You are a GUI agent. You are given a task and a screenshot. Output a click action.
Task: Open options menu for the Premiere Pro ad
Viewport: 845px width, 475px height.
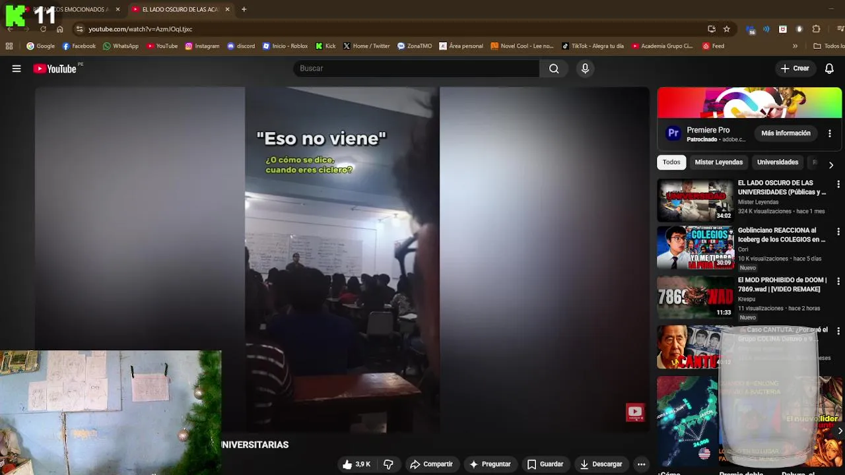click(x=830, y=133)
